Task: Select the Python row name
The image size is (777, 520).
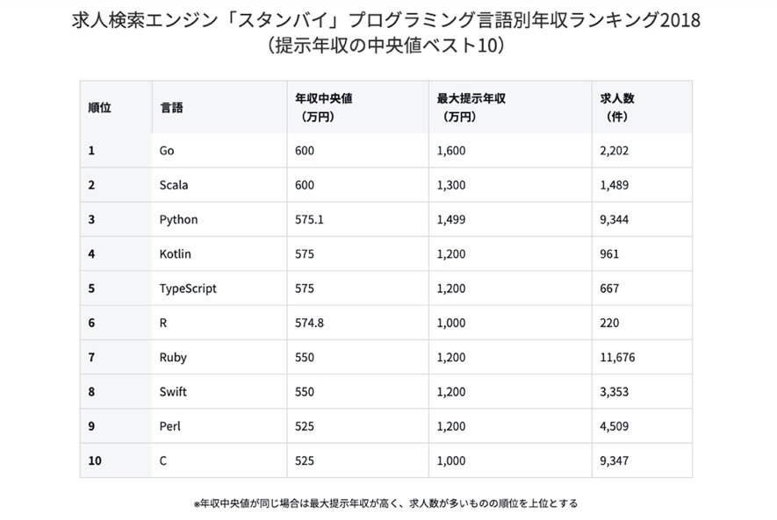Action: point(178,220)
